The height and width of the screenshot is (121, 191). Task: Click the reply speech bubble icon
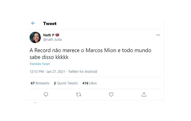coord(46,94)
